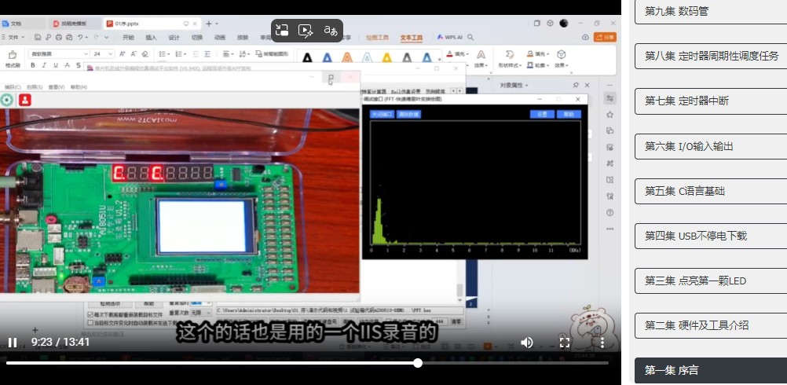The image size is (787, 385).
Task: Open the 开始 ribbon tab
Action: pos(129,37)
